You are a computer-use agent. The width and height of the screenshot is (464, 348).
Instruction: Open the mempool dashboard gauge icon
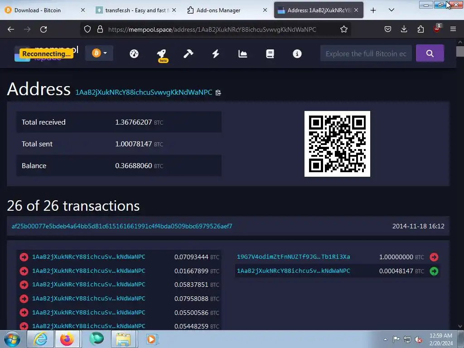point(134,53)
